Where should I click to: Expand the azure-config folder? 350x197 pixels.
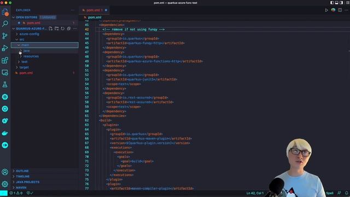point(17,34)
